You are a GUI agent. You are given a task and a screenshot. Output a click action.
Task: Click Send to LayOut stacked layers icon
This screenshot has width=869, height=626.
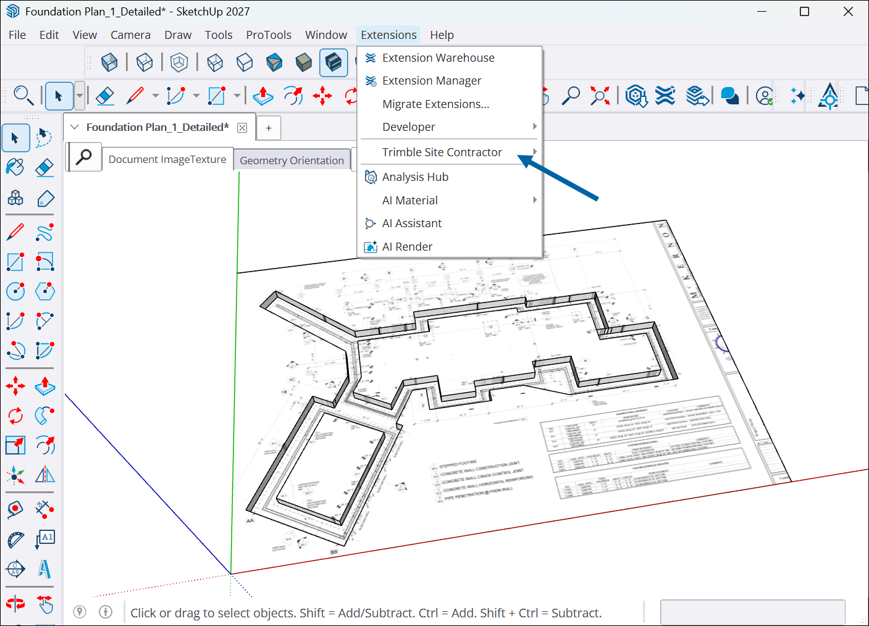697,96
